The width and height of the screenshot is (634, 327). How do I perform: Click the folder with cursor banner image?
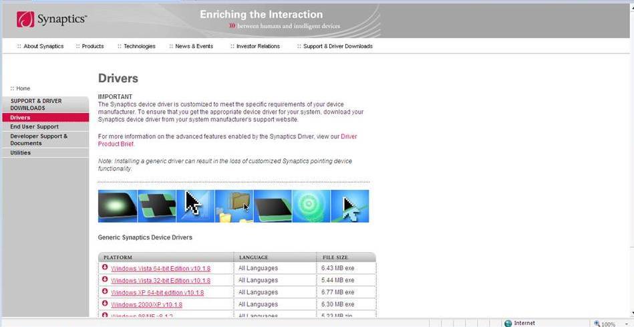(234, 206)
